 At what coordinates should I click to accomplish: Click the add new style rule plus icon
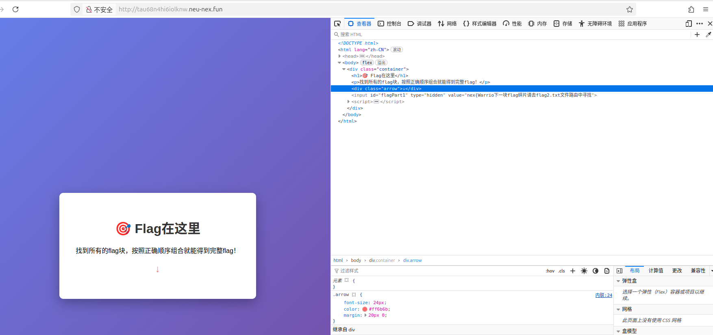573,271
